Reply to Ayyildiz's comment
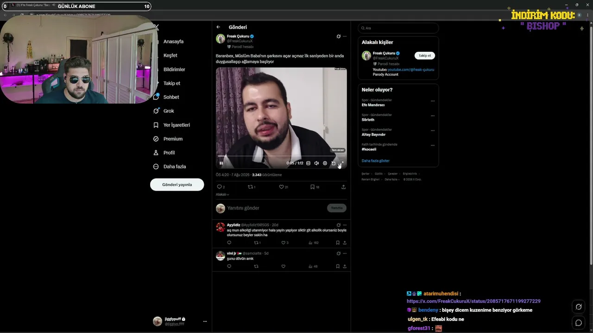Screen dimensions: 593x333 tap(229, 243)
